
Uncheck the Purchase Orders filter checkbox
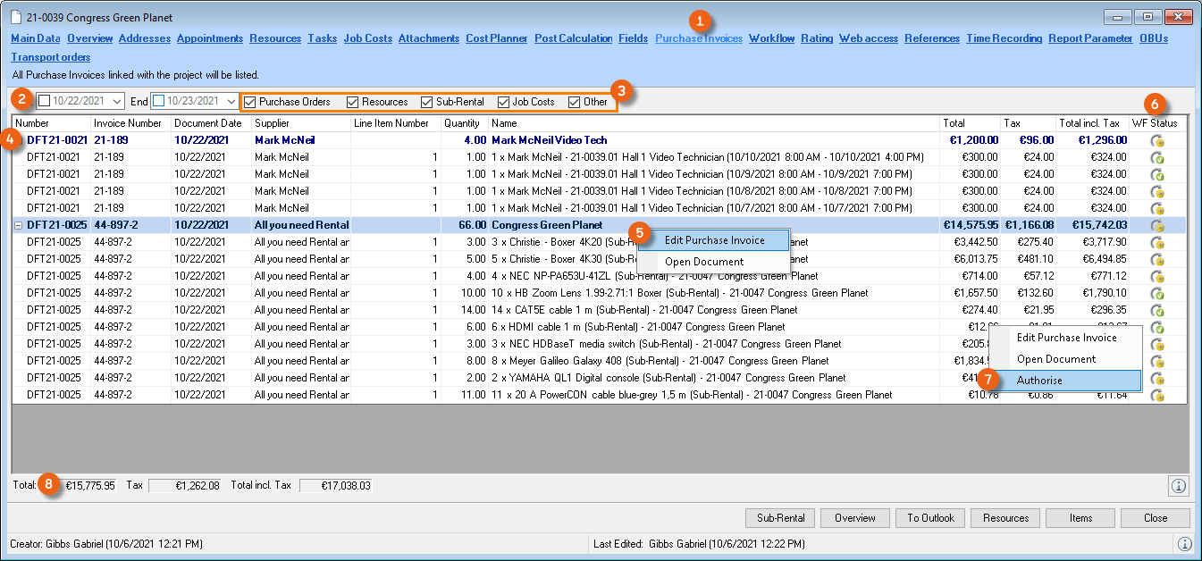point(251,102)
